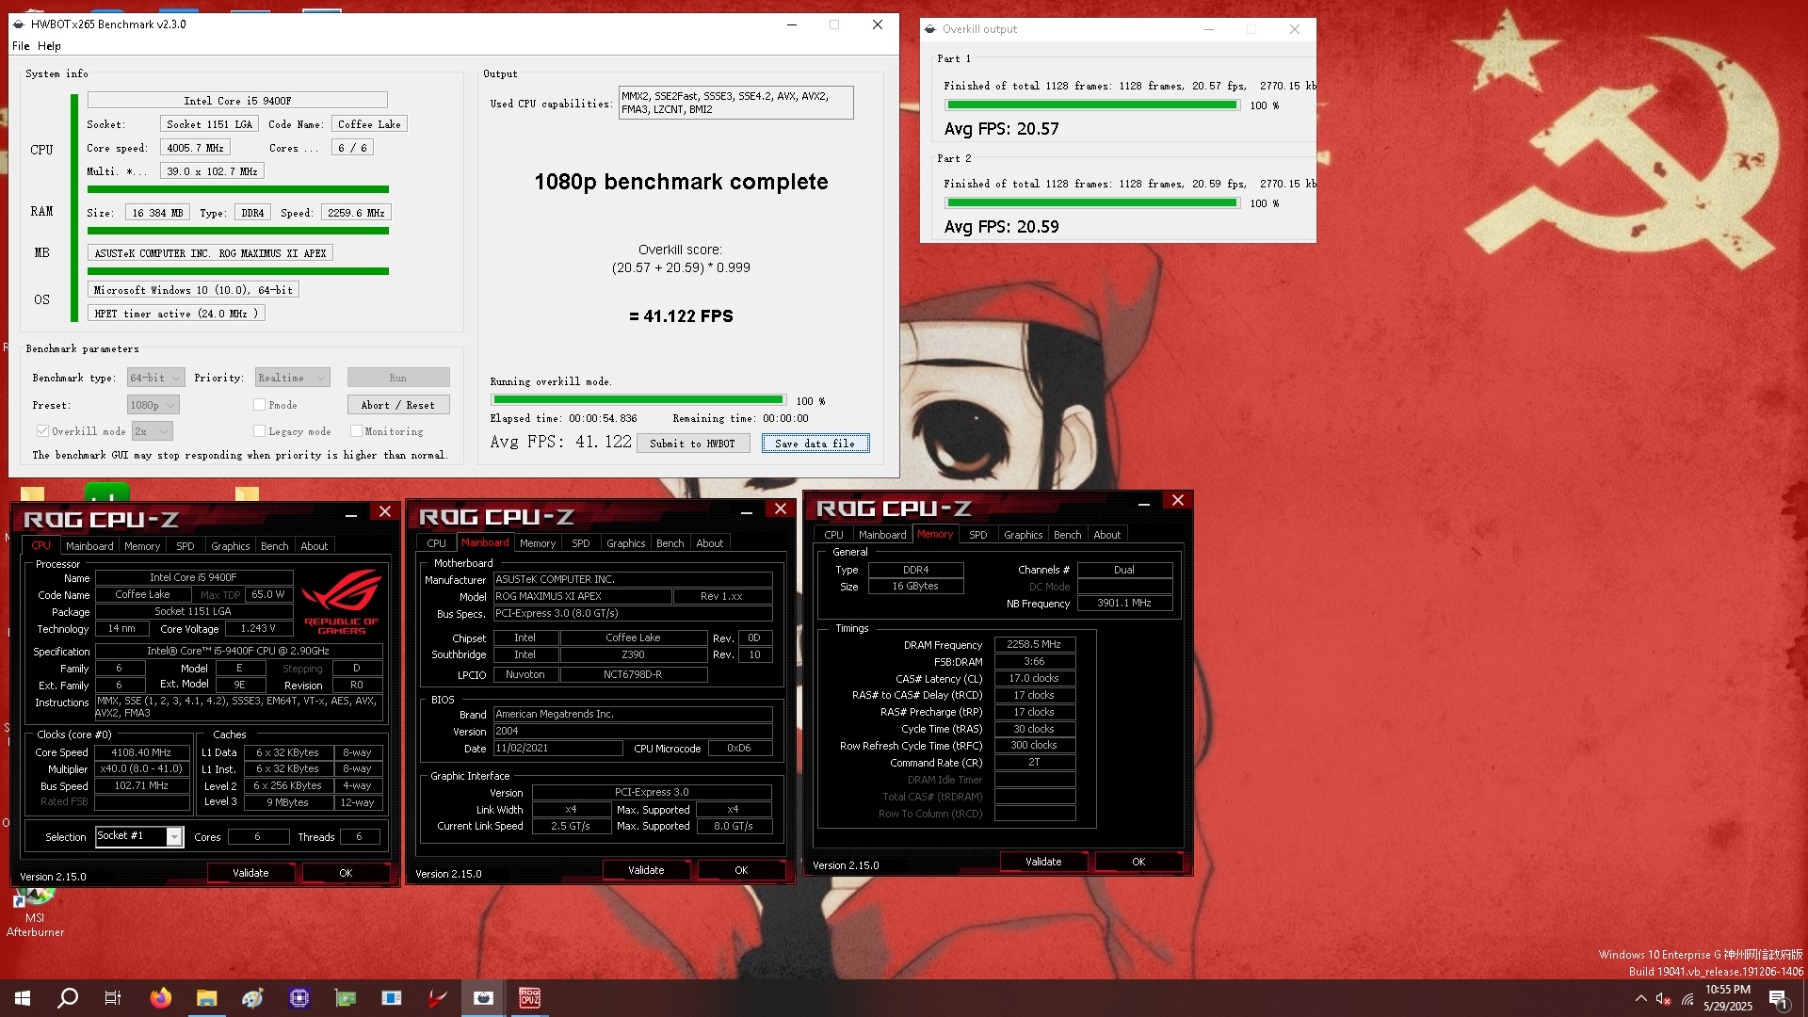The image size is (1808, 1017).
Task: Click Submit to HWBOT button
Action: (x=692, y=444)
